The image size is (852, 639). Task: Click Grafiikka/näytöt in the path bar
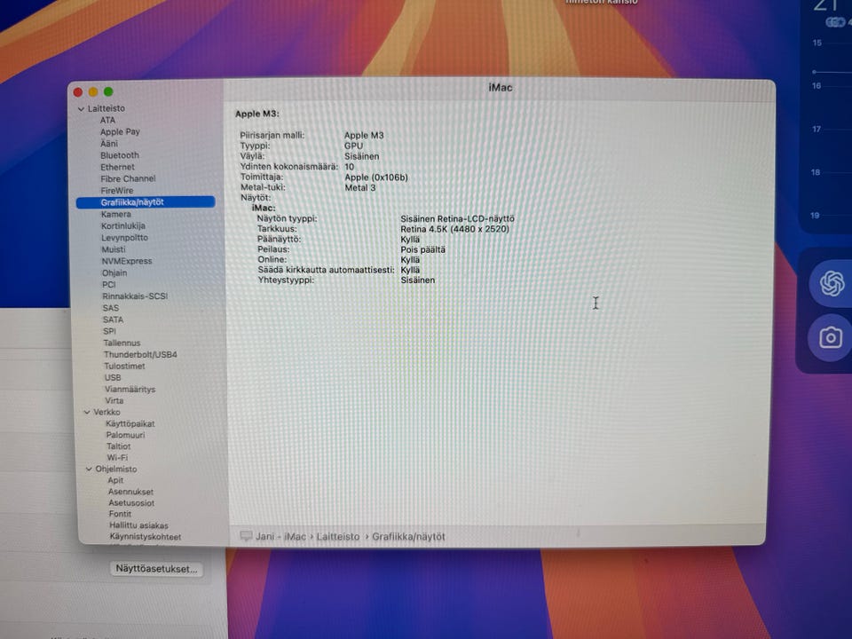408,537
